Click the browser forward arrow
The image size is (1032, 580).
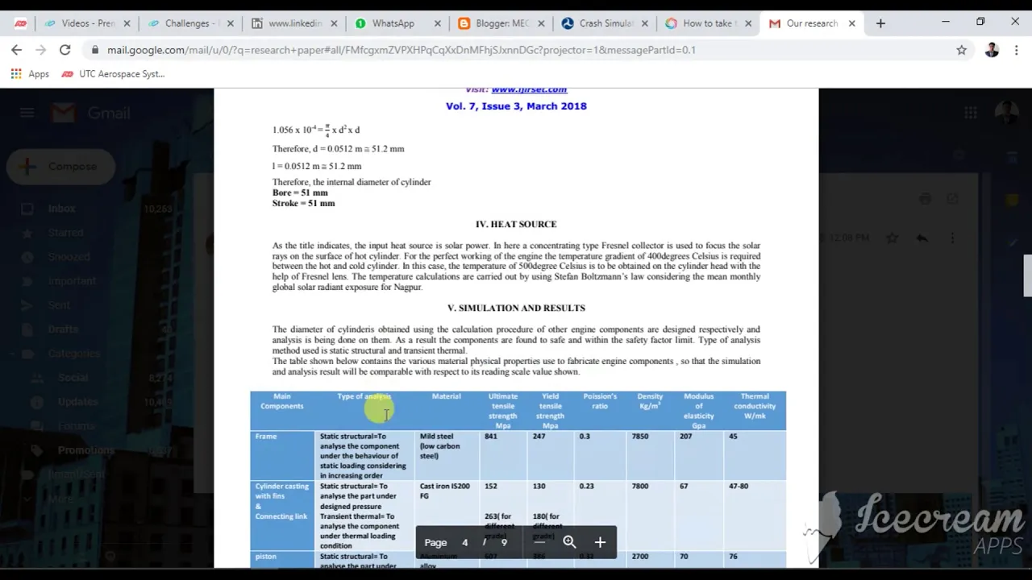(40, 50)
